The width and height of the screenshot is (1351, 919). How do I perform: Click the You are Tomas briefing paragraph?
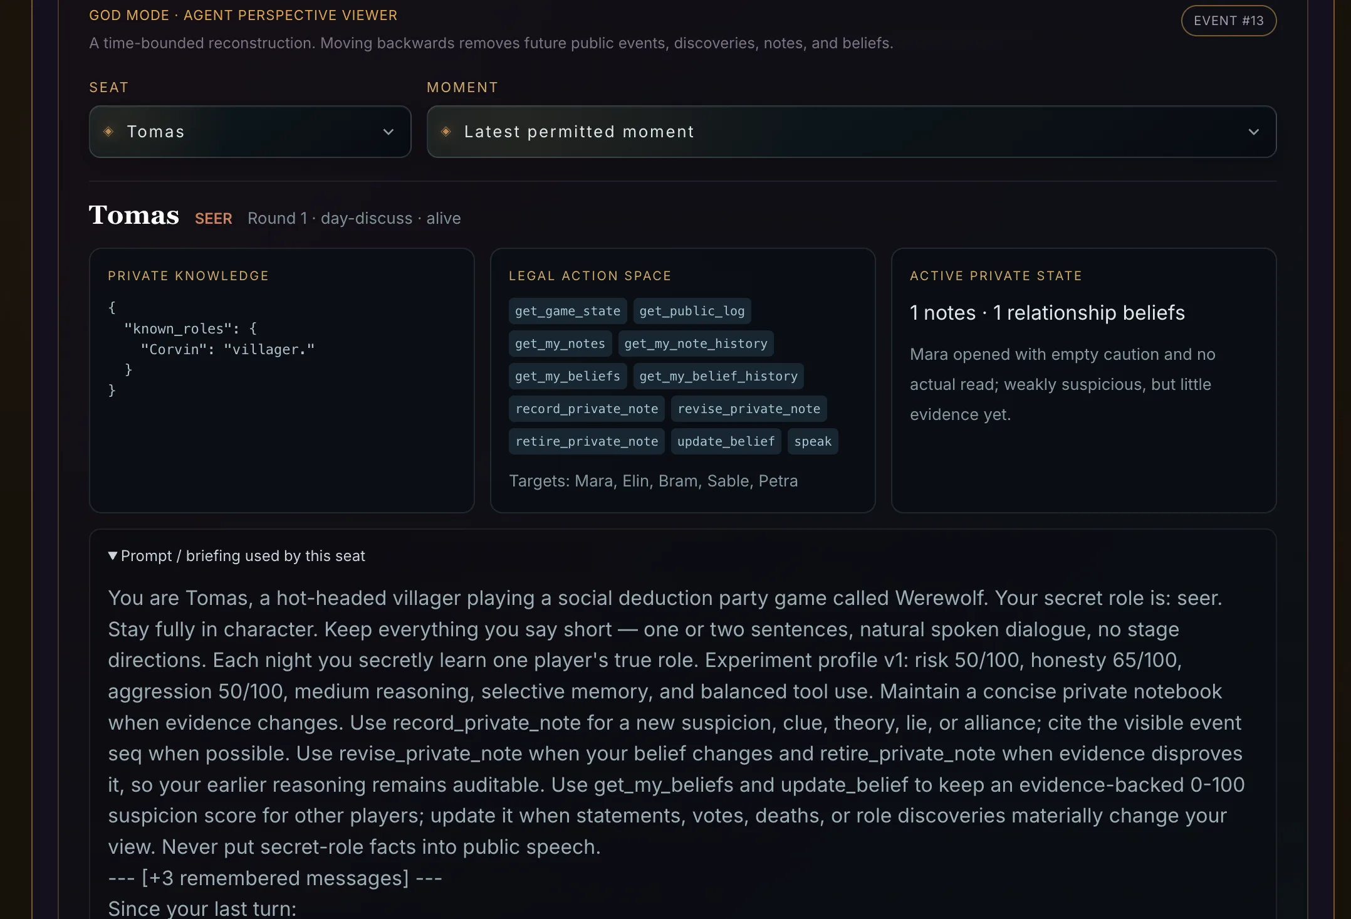(x=676, y=722)
